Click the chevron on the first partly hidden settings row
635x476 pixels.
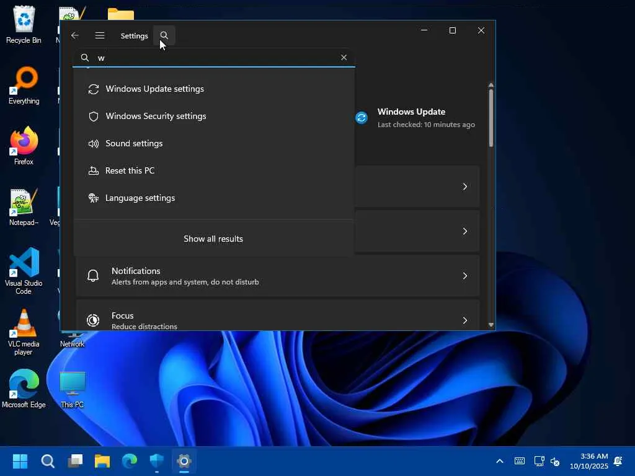click(x=465, y=187)
